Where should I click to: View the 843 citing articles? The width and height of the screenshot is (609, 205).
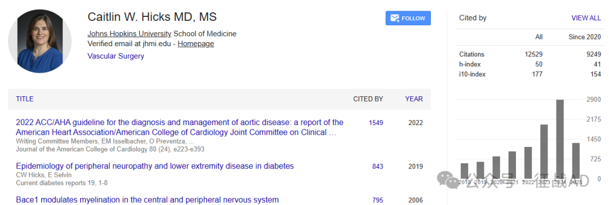click(x=377, y=167)
